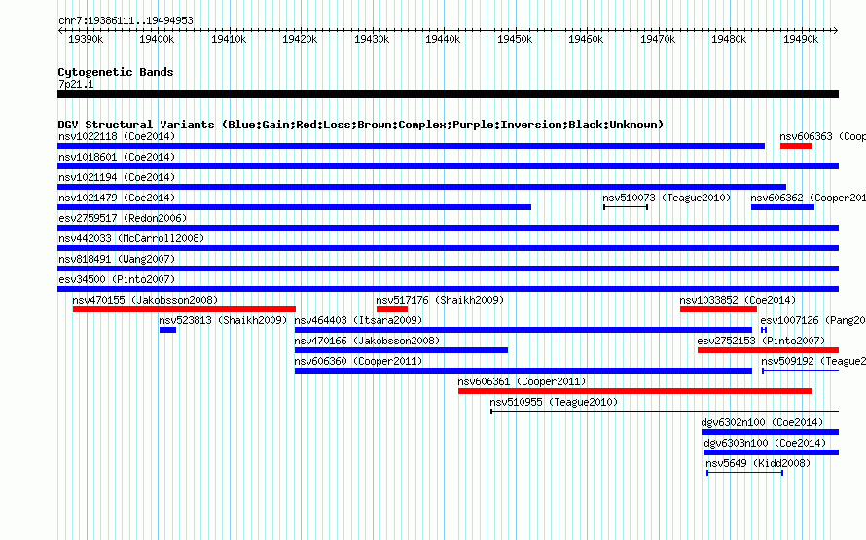
Task: Click the nsv510073 black bracket feature
Action: click(x=626, y=207)
